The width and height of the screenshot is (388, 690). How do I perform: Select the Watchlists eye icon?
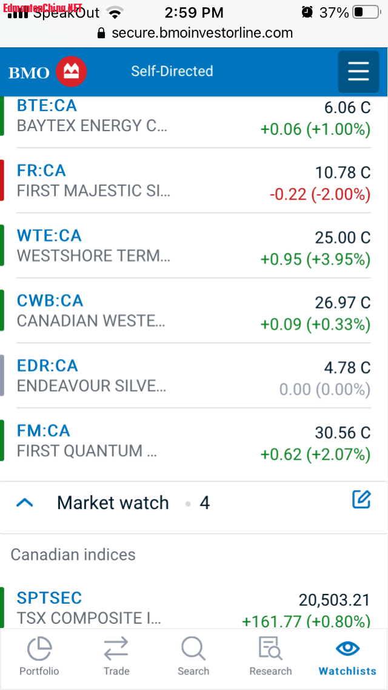[x=347, y=649]
